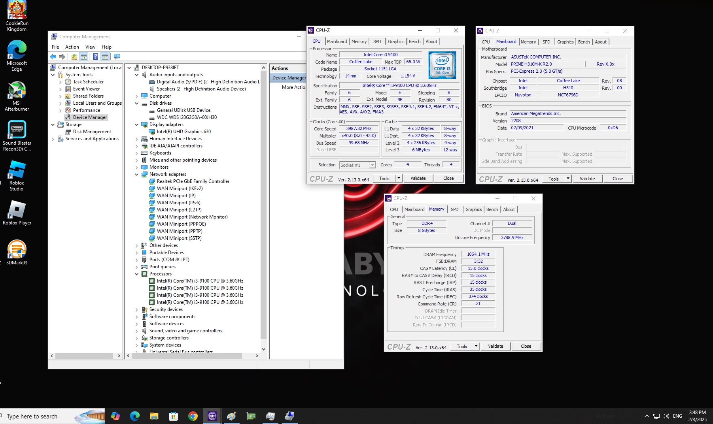Open MSI Afterburner desktop shortcut
The width and height of the screenshot is (713, 424).
point(17,96)
